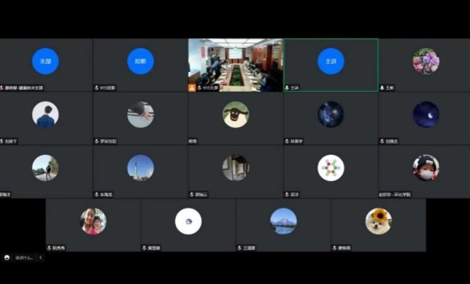Select the mountain lake avatar of 王潇潇
This screenshot has width=470, height=284.
click(x=283, y=221)
